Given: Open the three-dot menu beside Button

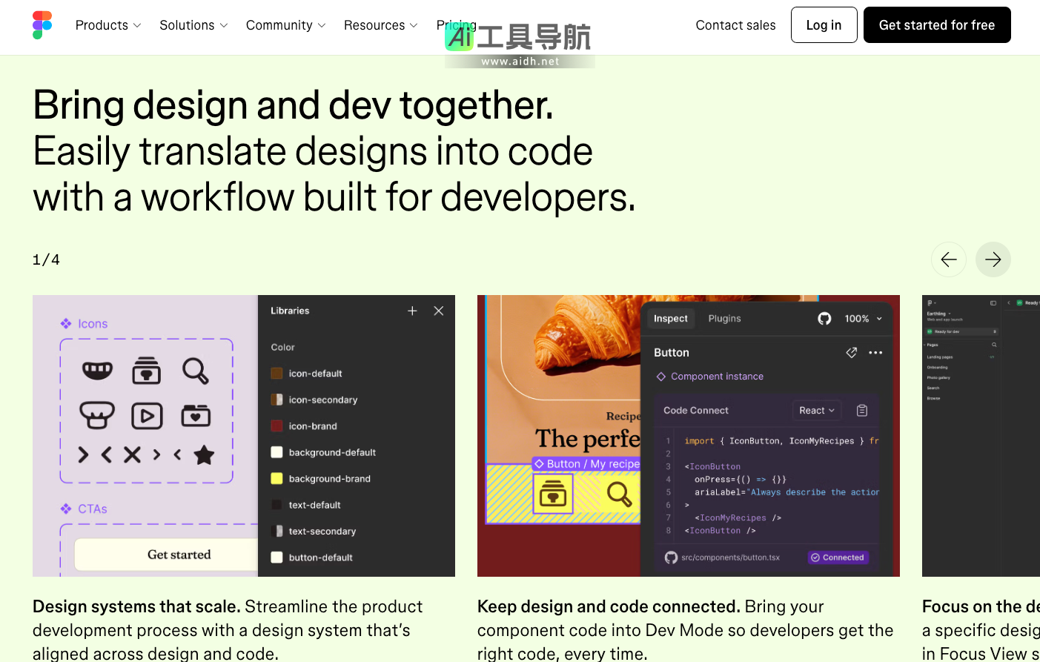Looking at the screenshot, I should (875, 353).
